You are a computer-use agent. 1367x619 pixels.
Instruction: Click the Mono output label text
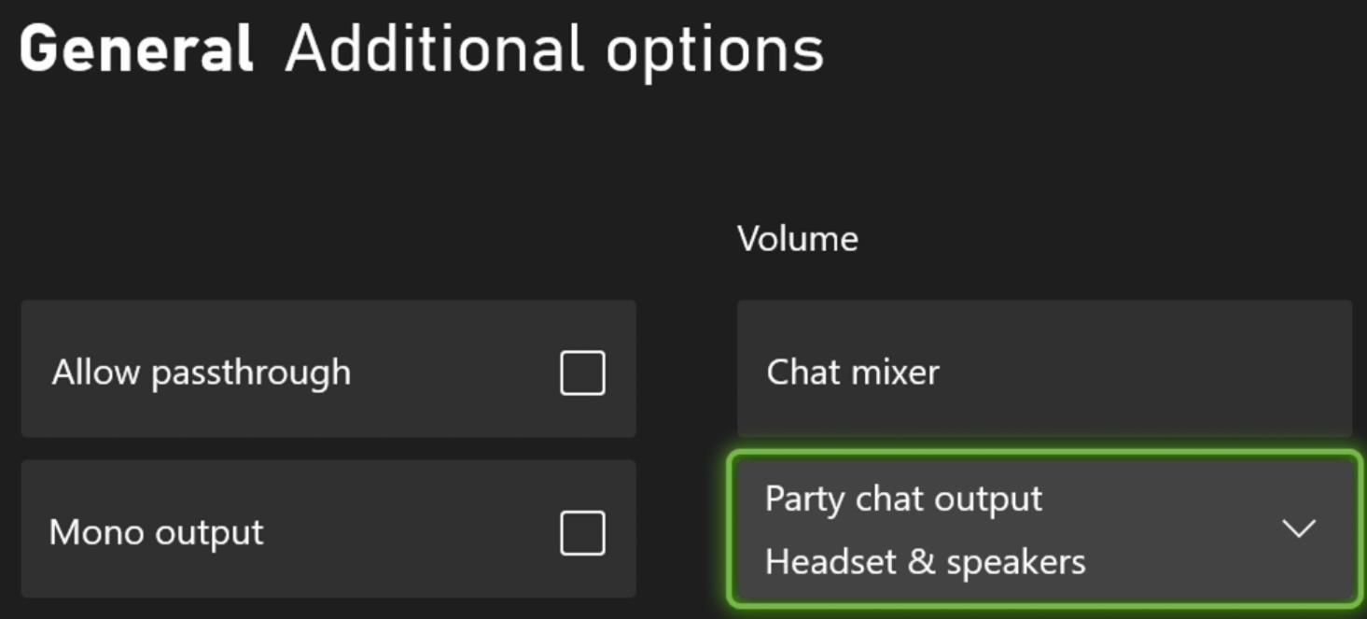coord(157,533)
